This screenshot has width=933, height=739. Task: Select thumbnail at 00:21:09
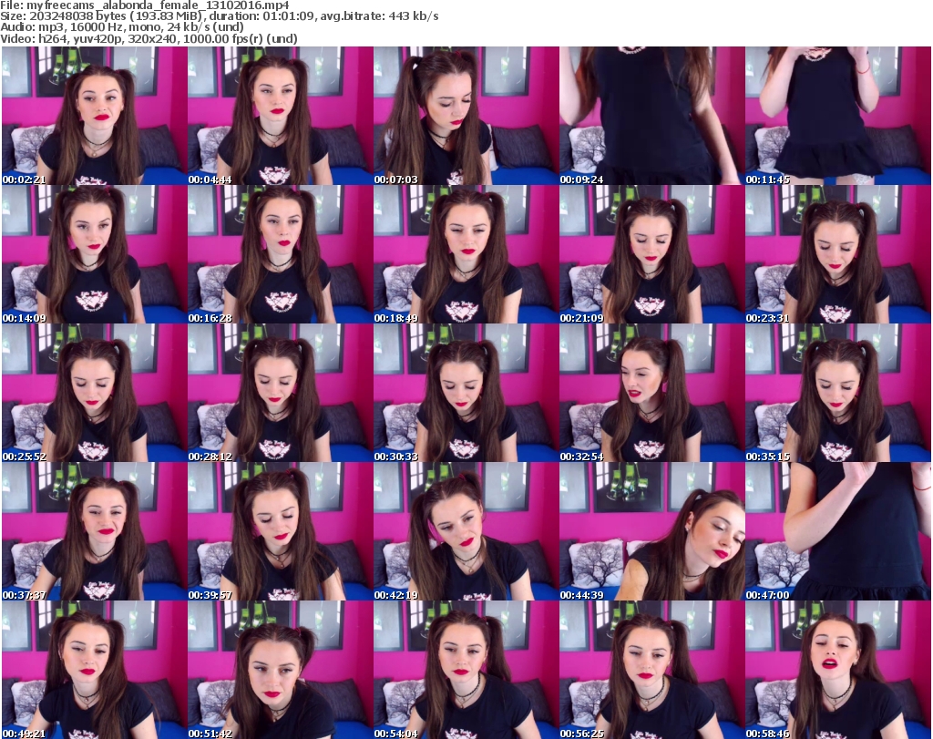pyautogui.click(x=651, y=254)
